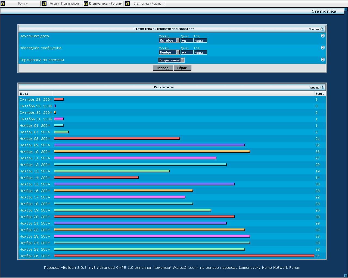Click Статистика активности пользователя heading

click(164, 29)
